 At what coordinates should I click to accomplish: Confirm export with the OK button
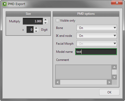(x=109, y=92)
